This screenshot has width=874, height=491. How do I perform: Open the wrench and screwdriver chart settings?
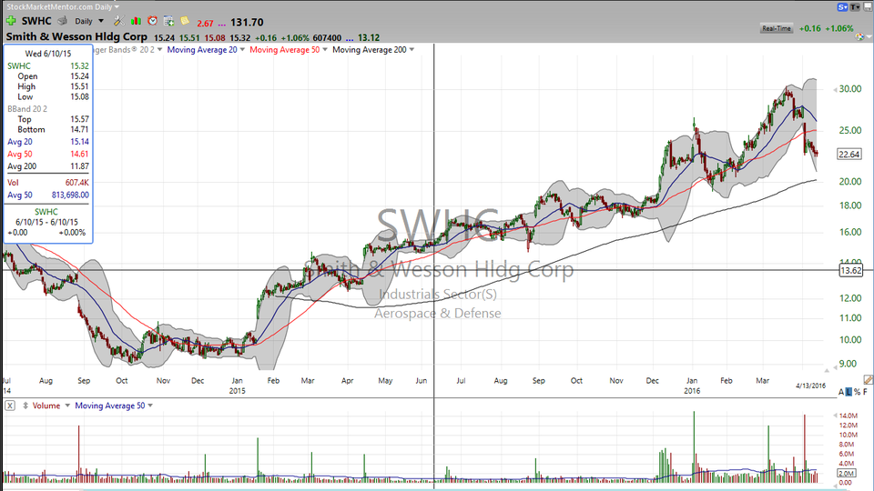(x=119, y=21)
